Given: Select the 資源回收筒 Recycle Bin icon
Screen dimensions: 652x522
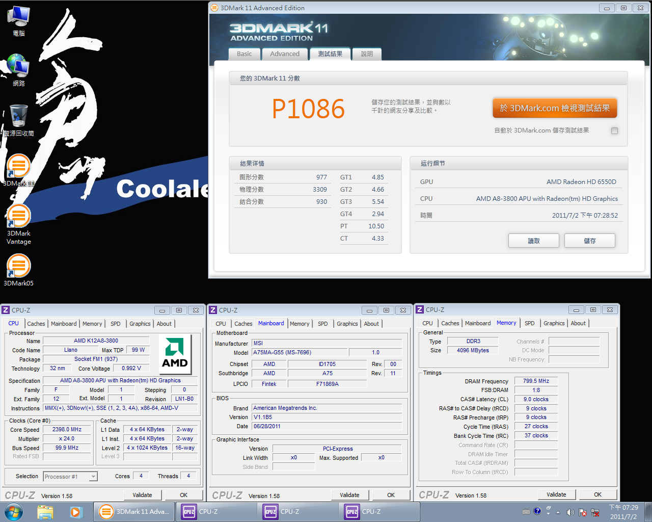Looking at the screenshot, I should [x=19, y=120].
